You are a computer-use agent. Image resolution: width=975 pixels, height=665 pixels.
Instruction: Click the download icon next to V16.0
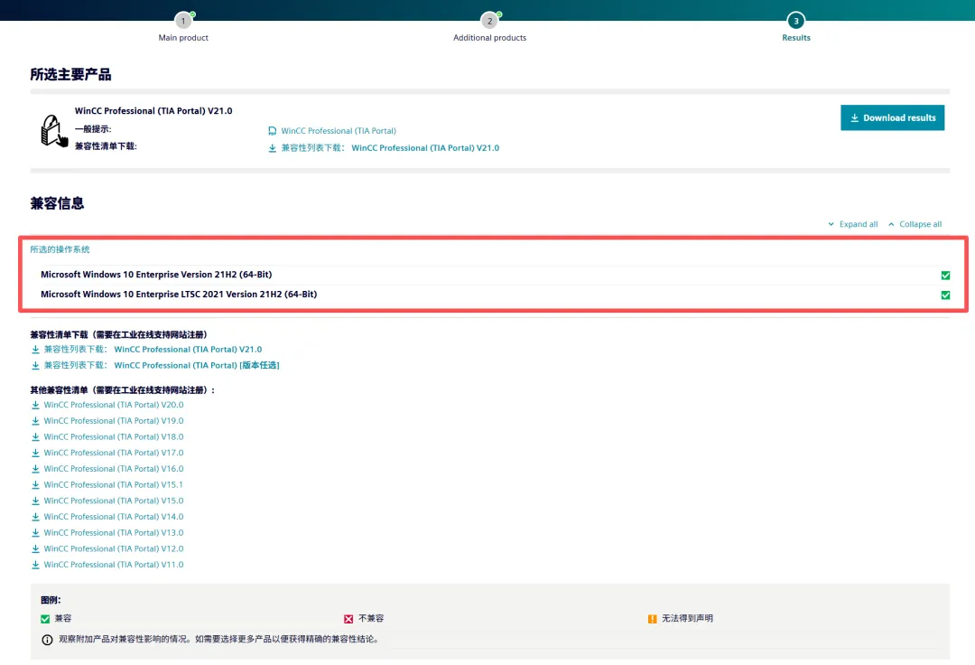coord(35,469)
